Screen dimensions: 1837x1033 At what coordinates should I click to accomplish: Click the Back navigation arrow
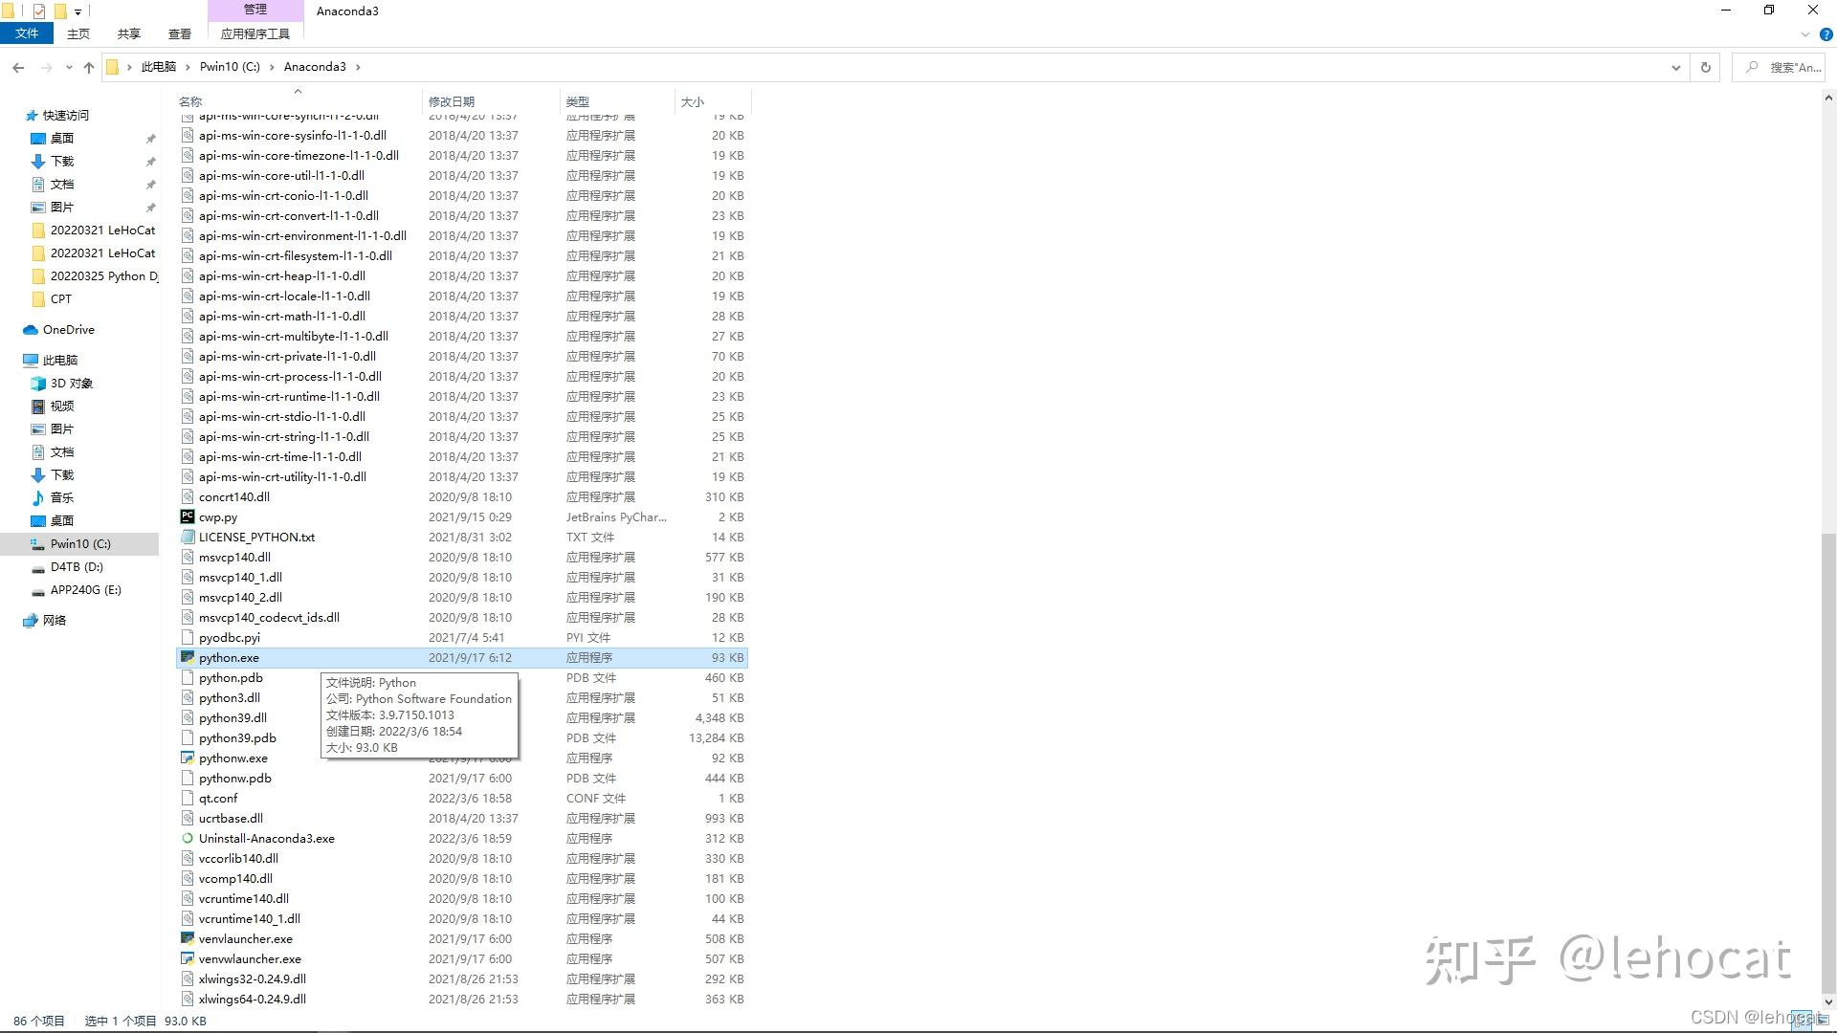[18, 67]
